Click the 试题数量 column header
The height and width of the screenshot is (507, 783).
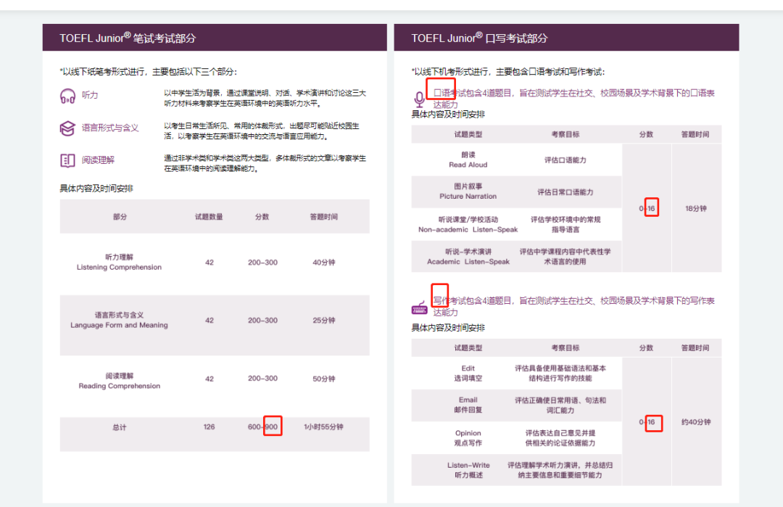pos(210,217)
